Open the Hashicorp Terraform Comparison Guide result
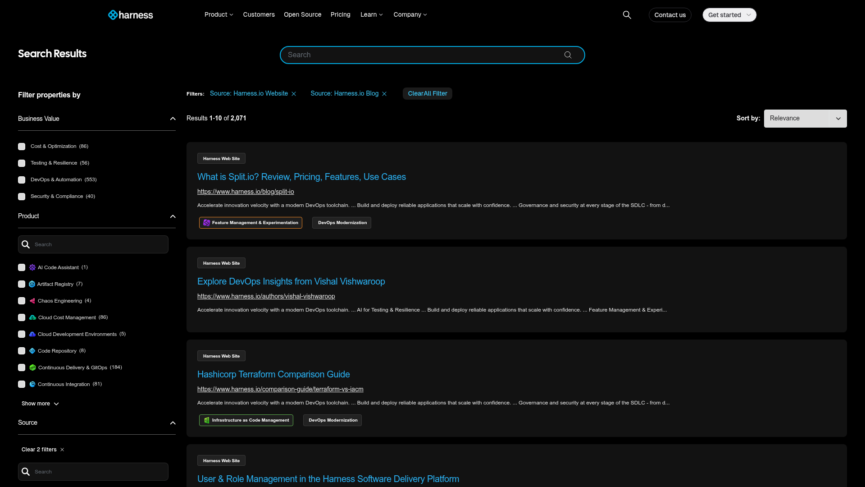Image resolution: width=865 pixels, height=487 pixels. [273, 375]
